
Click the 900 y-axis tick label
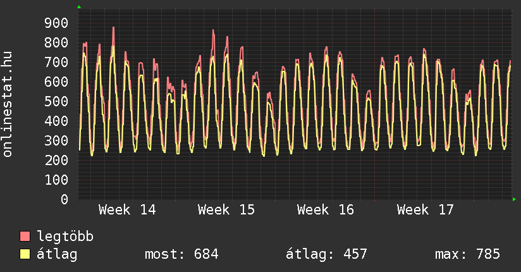[x=56, y=23]
